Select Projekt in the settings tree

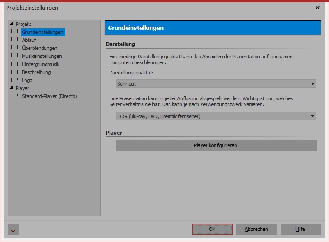pyautogui.click(x=24, y=24)
